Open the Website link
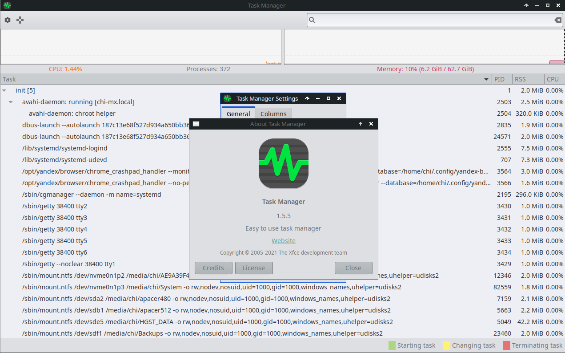This screenshot has height=353, width=565. (284, 241)
